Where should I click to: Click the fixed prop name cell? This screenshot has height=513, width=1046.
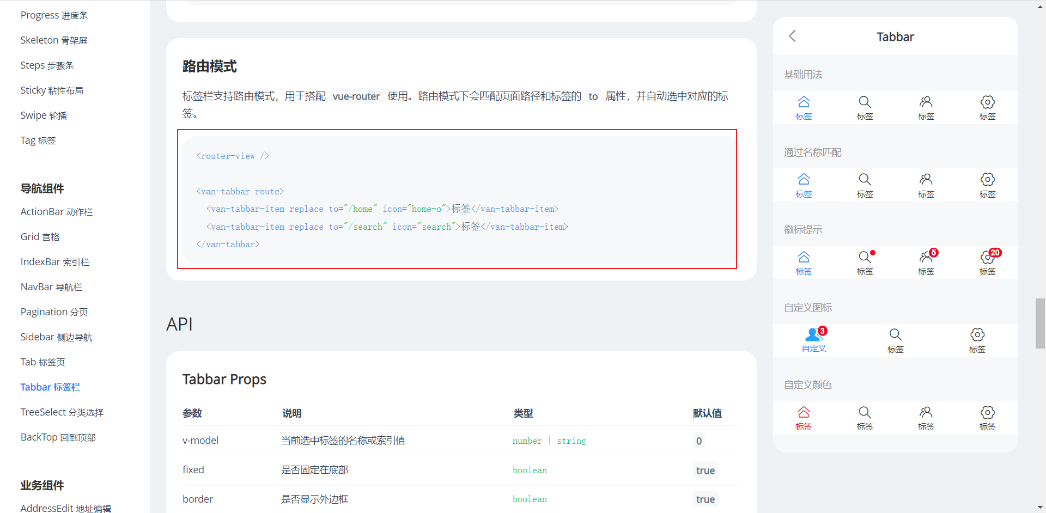193,469
